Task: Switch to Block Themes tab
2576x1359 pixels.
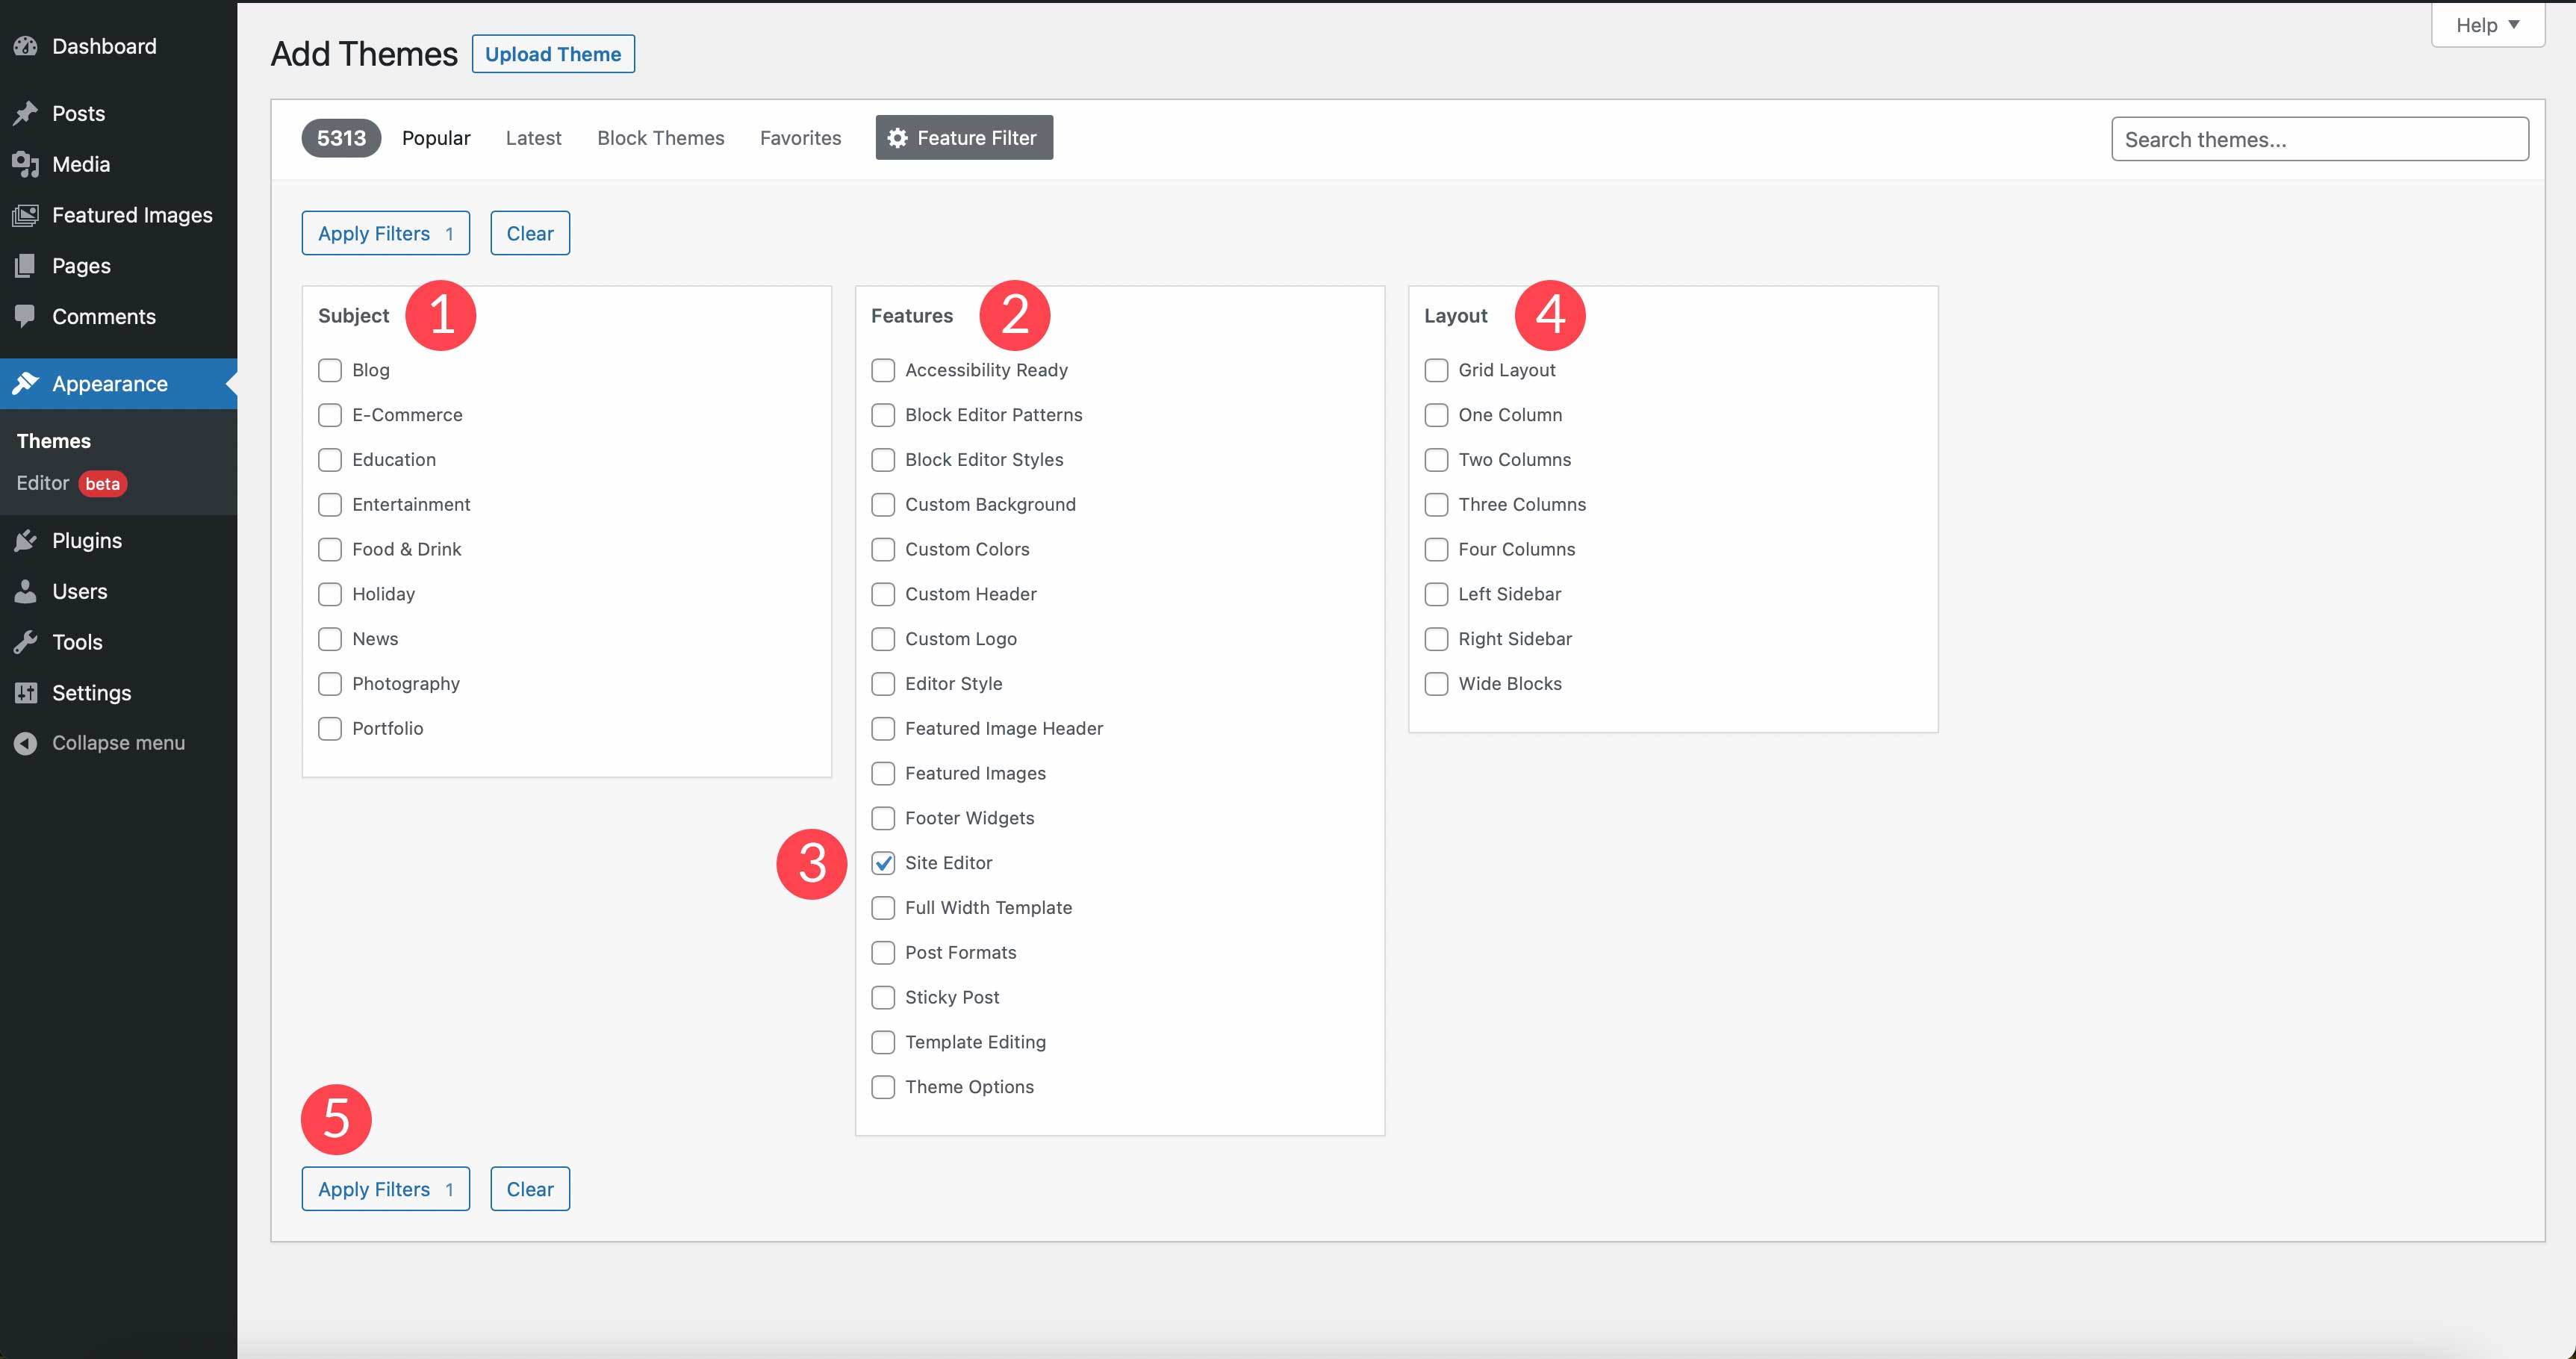Action: click(661, 138)
